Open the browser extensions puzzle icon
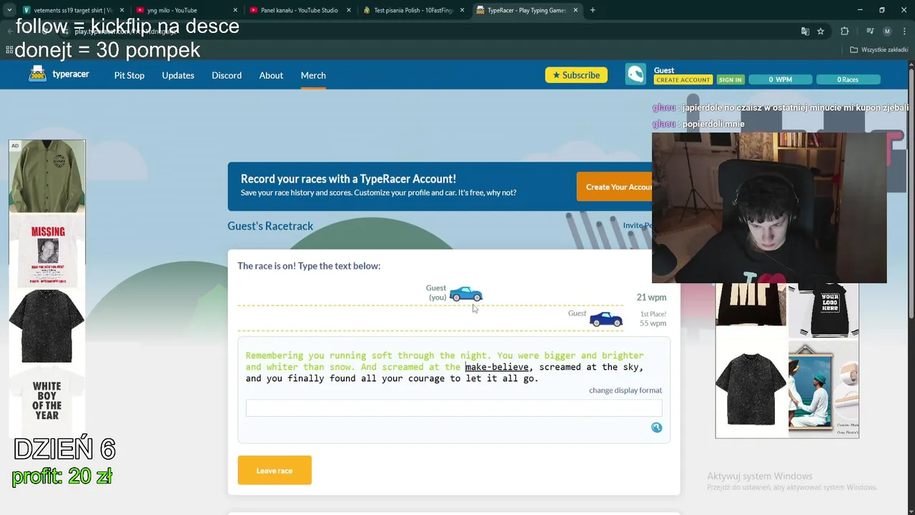The height and width of the screenshot is (515, 915). pos(844,31)
